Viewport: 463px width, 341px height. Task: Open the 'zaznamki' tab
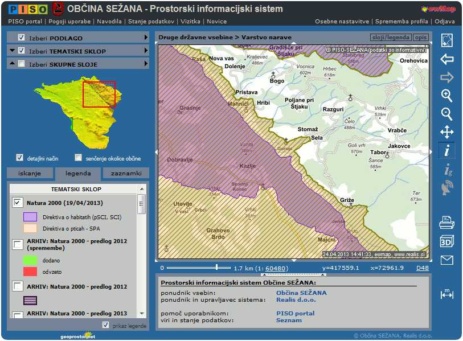126,173
